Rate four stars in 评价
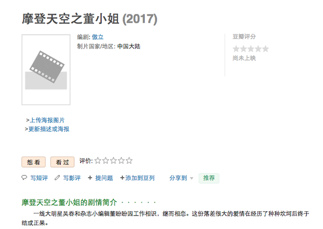Screen dimensions: 323x229 point(121,160)
